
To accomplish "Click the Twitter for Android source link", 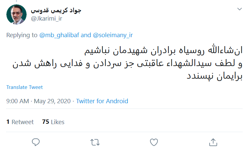I will [102, 101].
